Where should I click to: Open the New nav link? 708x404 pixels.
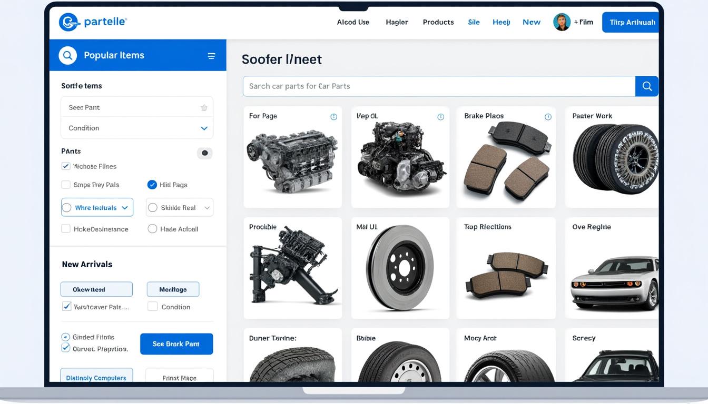point(532,22)
